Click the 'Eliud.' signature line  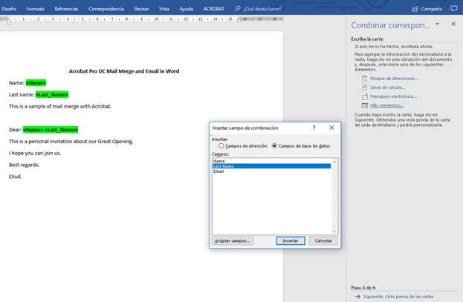tap(16, 177)
